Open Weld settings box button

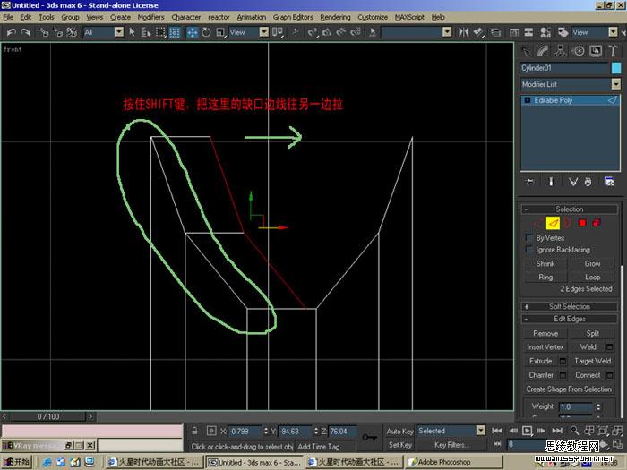610,347
